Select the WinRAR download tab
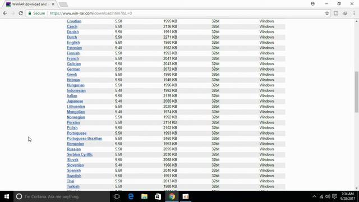Screen dimensions: 359x202 tap(29, 4)
